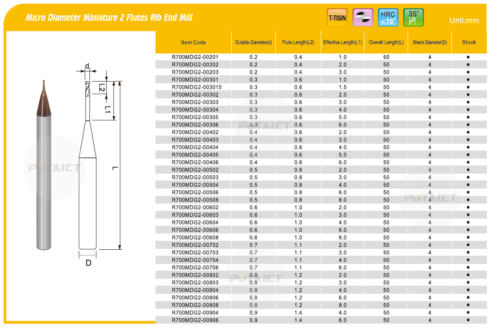
Task: Select item code R700MDG2-00303
Action: pyautogui.click(x=195, y=102)
